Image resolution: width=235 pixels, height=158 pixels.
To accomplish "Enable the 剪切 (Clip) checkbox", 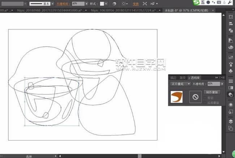I will (206, 98).
